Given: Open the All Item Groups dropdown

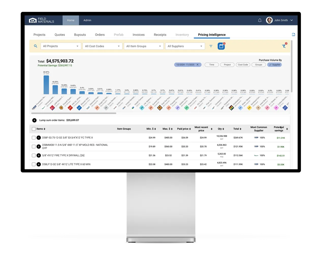Looking at the screenshot, I should (x=143, y=46).
